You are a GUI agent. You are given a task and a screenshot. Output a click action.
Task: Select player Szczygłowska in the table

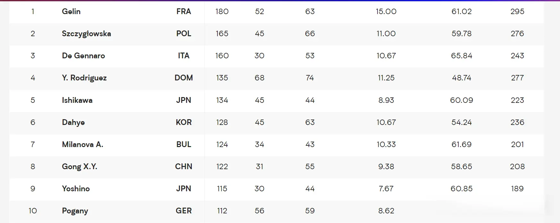(x=86, y=34)
